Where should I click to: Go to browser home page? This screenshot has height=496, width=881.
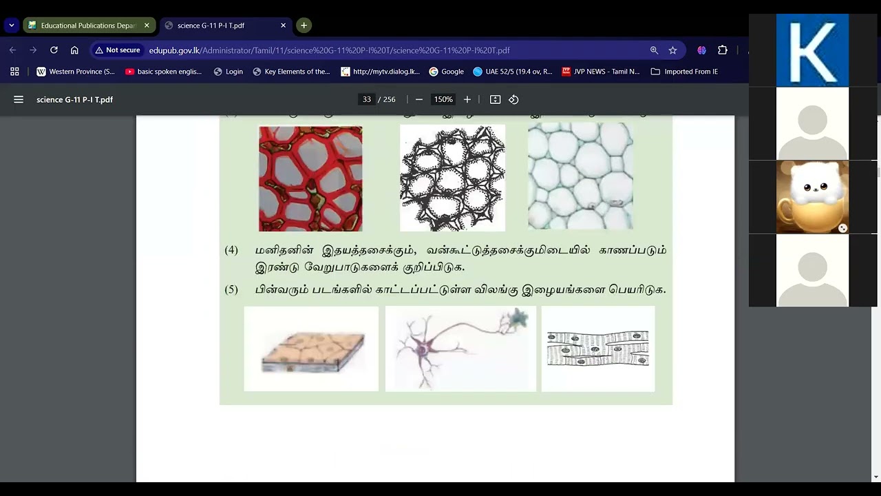74,50
